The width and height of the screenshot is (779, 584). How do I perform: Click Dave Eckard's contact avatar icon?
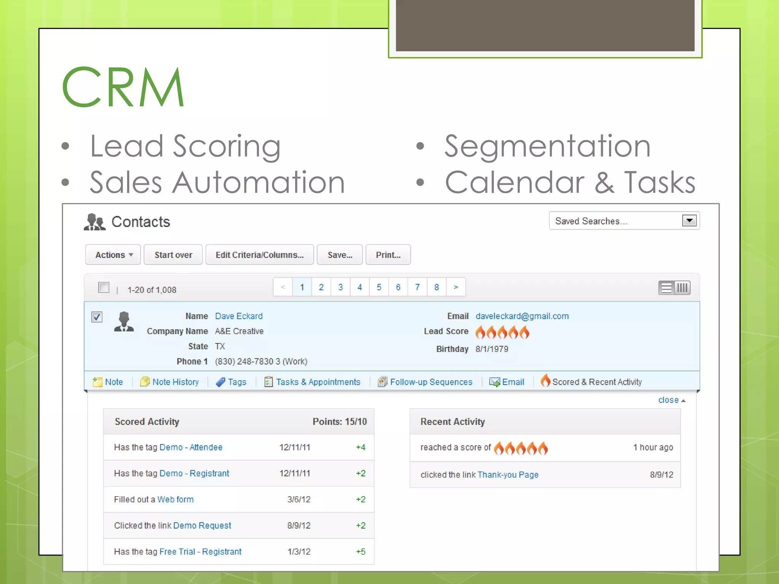[x=124, y=322]
